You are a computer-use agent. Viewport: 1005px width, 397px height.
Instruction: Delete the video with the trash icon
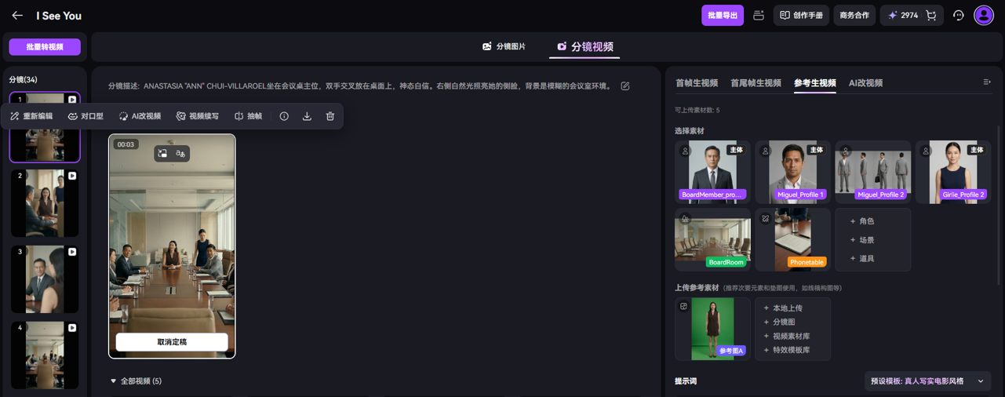coord(330,116)
